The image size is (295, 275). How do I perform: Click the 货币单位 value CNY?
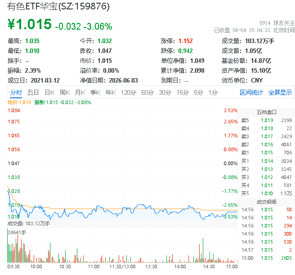pos(257,81)
